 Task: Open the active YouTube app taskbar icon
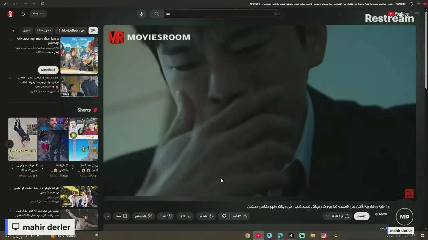coord(258,236)
